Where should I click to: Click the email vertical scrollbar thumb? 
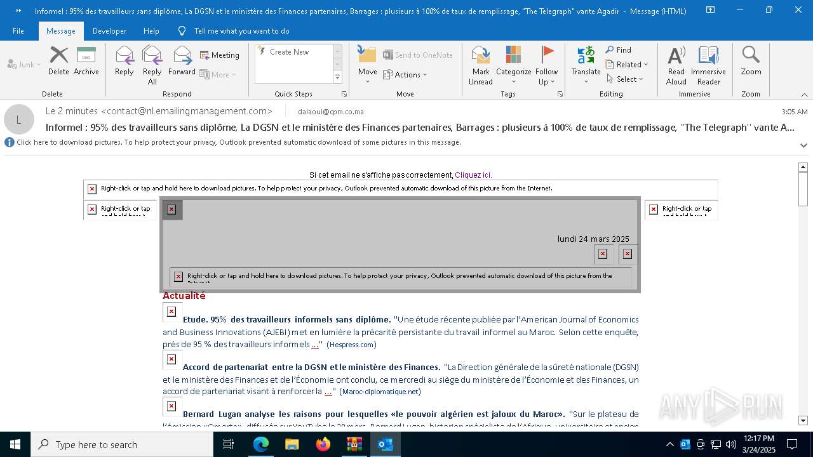(803, 189)
